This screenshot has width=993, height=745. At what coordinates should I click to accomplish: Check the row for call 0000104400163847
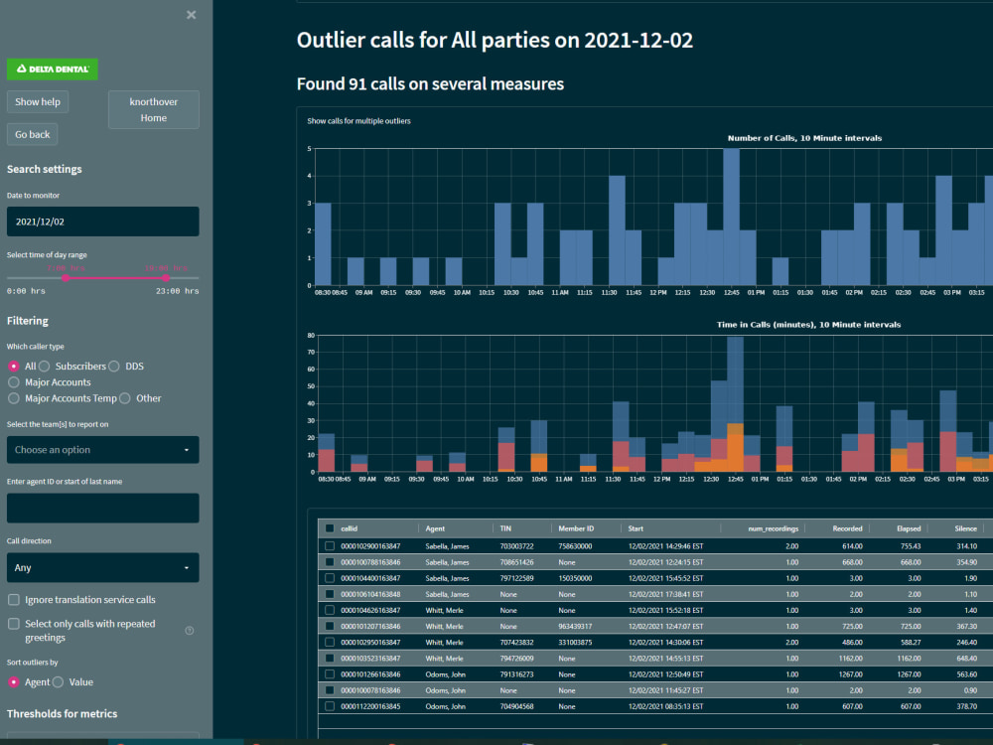coord(330,578)
